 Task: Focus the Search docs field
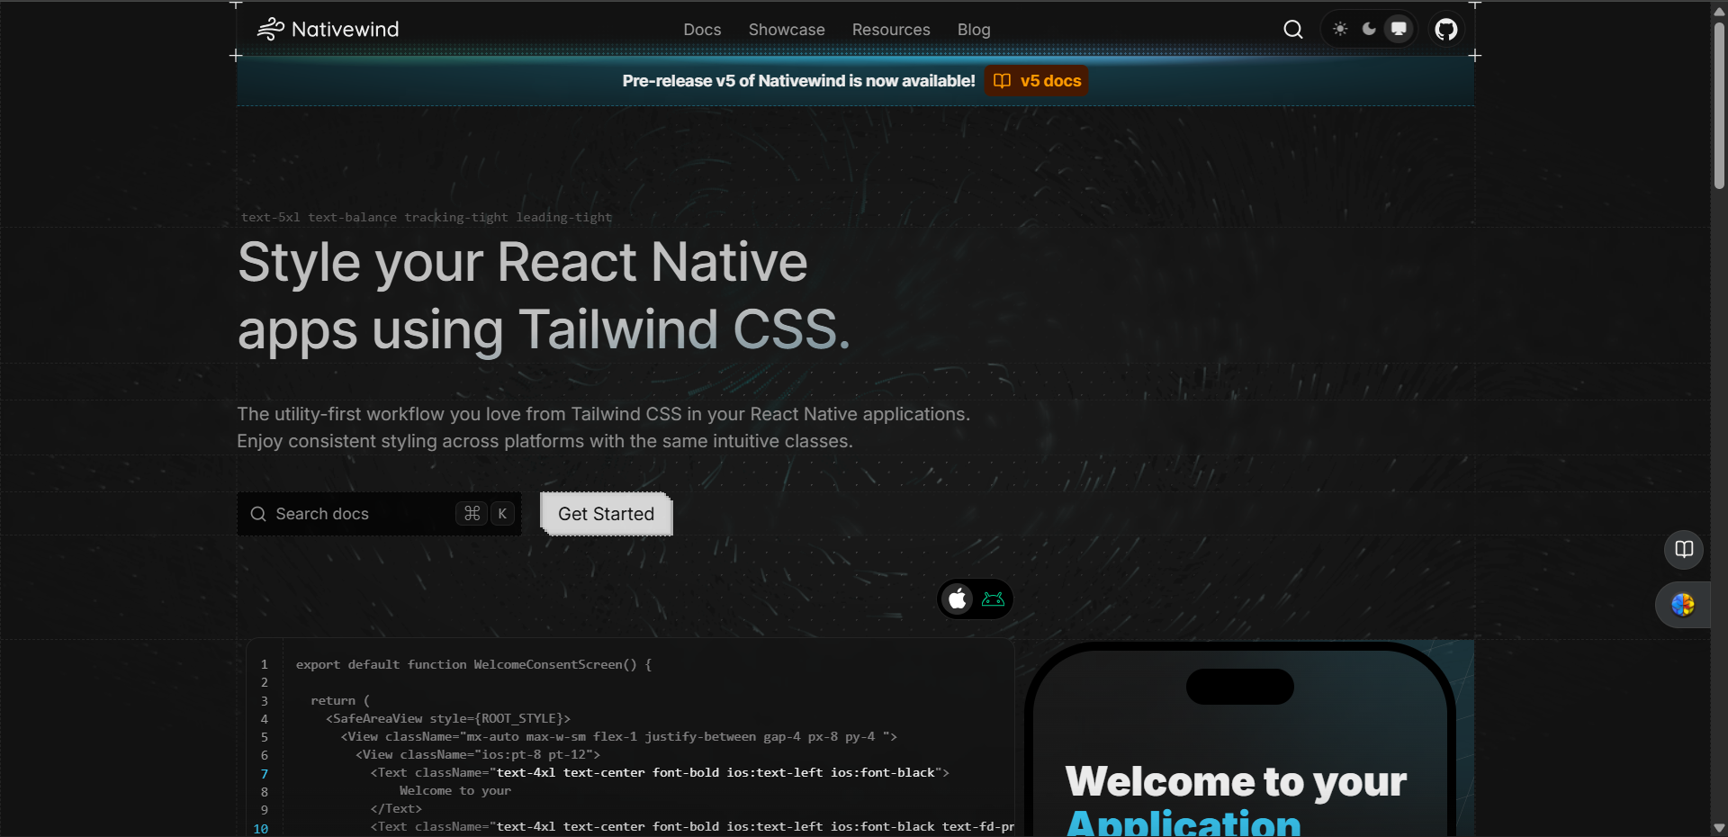(379, 514)
